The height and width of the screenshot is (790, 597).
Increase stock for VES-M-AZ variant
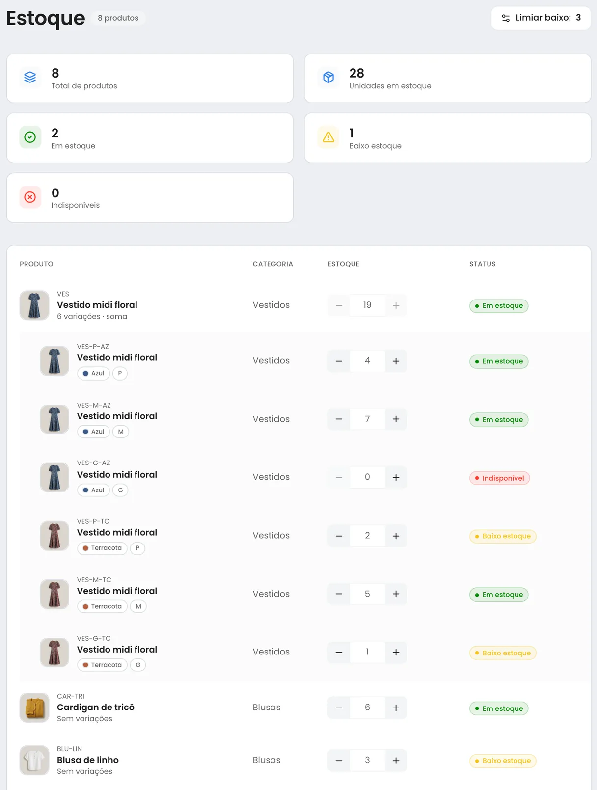[396, 419]
